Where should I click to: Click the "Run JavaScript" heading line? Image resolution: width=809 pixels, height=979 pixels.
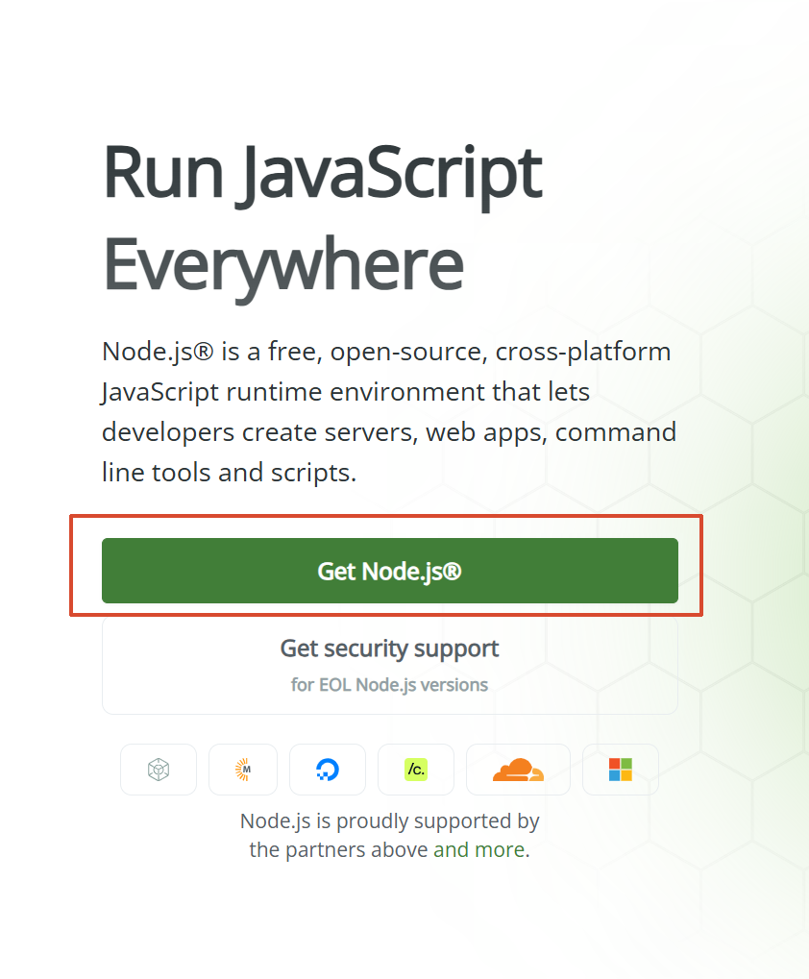click(322, 173)
